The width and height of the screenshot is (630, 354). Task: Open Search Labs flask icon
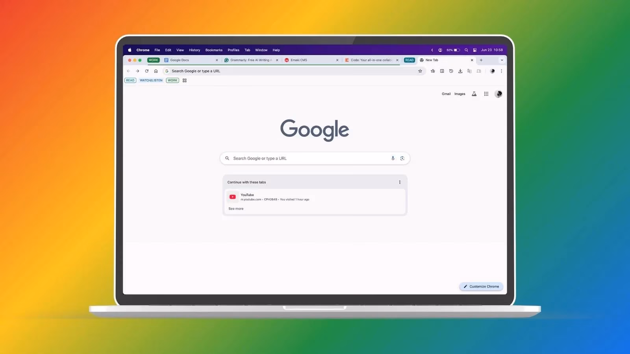pyautogui.click(x=474, y=94)
